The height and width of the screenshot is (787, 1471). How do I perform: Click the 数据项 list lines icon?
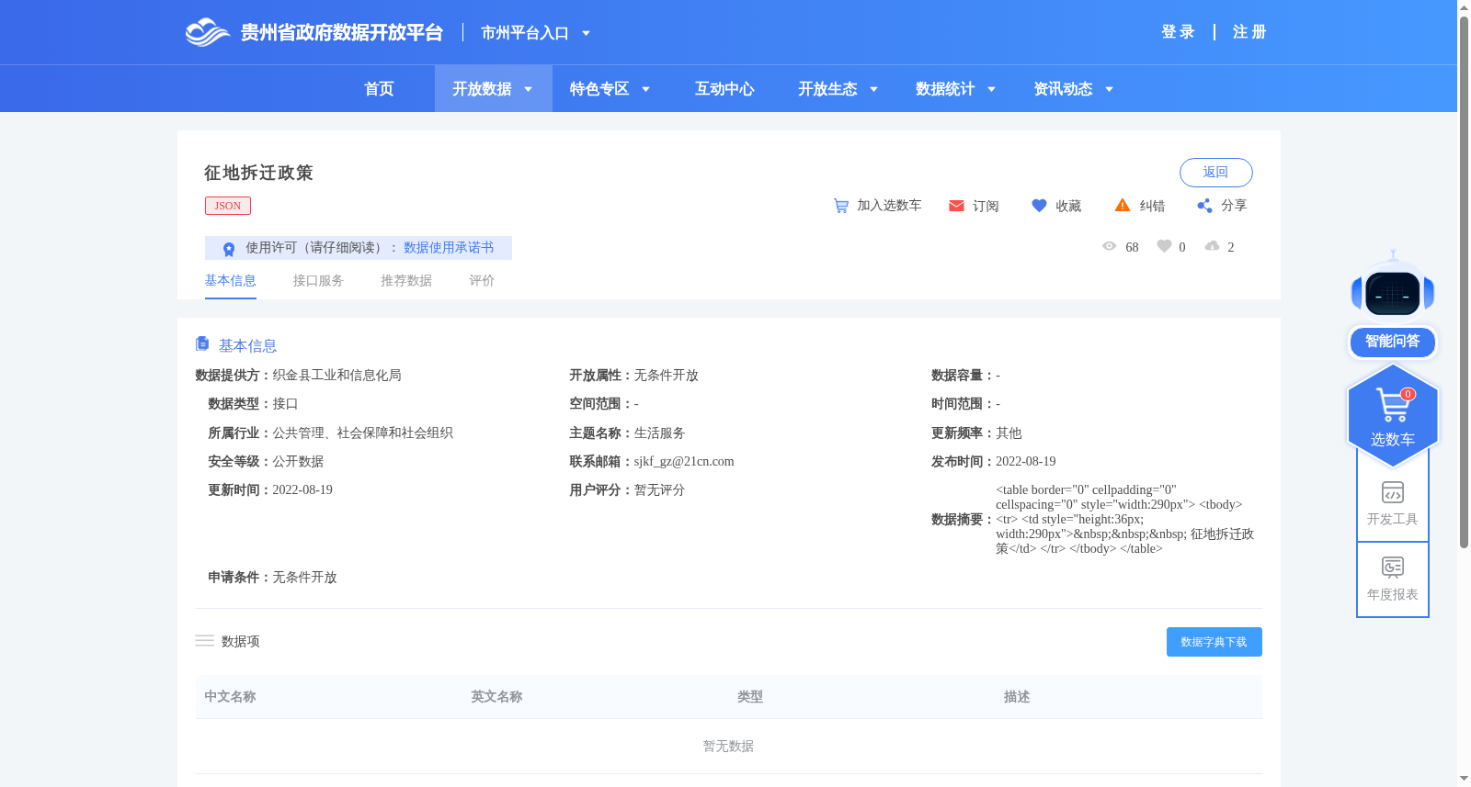pos(204,641)
